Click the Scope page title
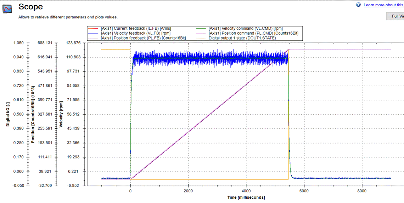The width and height of the screenshot is (404, 203). 30,7
